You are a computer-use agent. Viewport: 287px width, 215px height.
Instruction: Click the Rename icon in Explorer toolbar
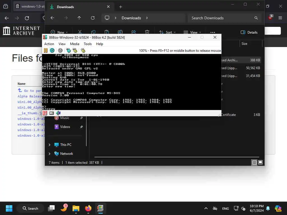coord(120,32)
